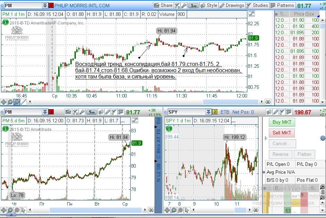Click the 1m timeframe button
This screenshot has width=326, height=218.
pos(193,6)
